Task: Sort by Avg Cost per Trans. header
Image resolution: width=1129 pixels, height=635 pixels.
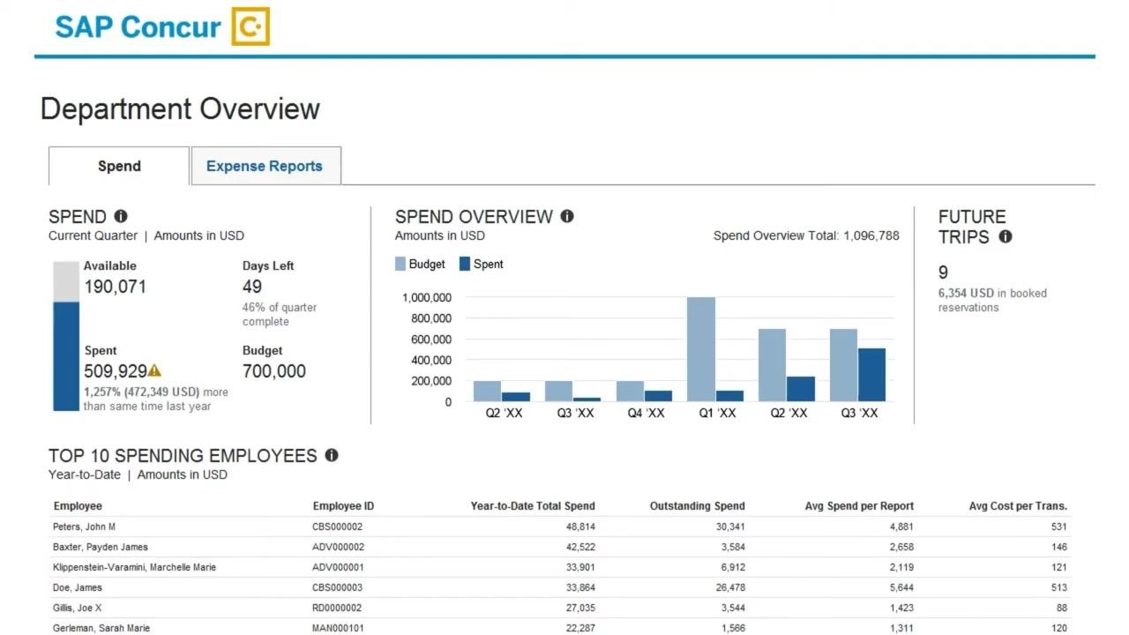Action: tap(1018, 505)
